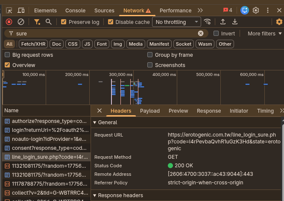Select the All request type filter
284x201 pixels.
coord(9,44)
